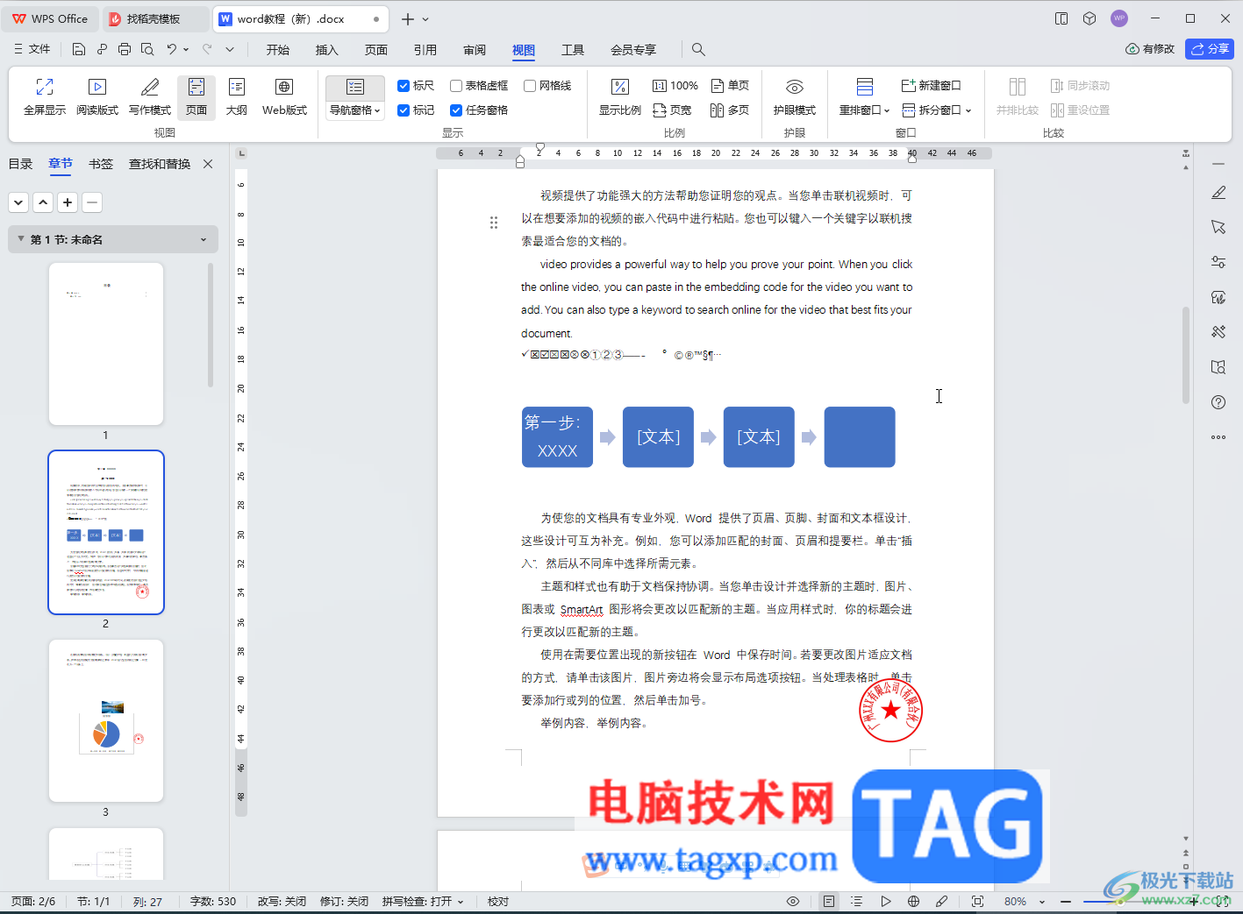Switch to Outline view (大纲)

237,96
